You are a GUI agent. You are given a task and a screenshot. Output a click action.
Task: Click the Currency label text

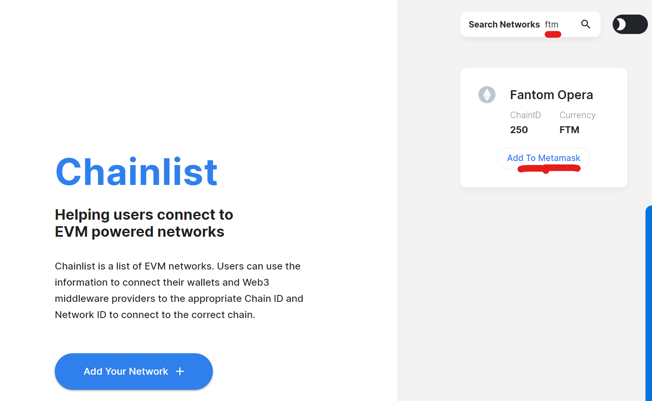coord(577,115)
